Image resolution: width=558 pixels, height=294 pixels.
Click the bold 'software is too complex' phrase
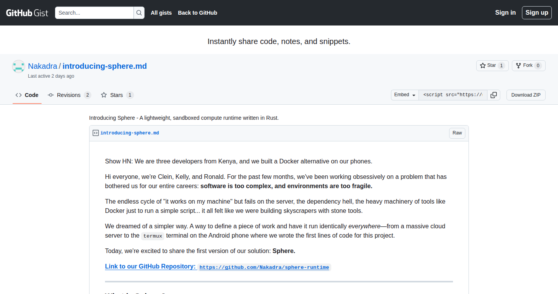(x=286, y=186)
